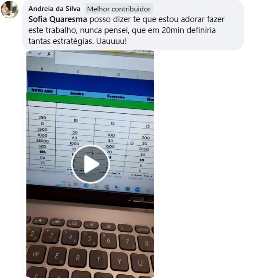Viewport: 261px width, 280px height.
Task: Open Andreia da Silva's profile picture
Action: click(x=10, y=9)
